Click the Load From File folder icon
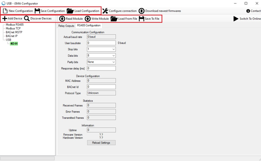This screenshot has height=161, width=261. pos(114,19)
